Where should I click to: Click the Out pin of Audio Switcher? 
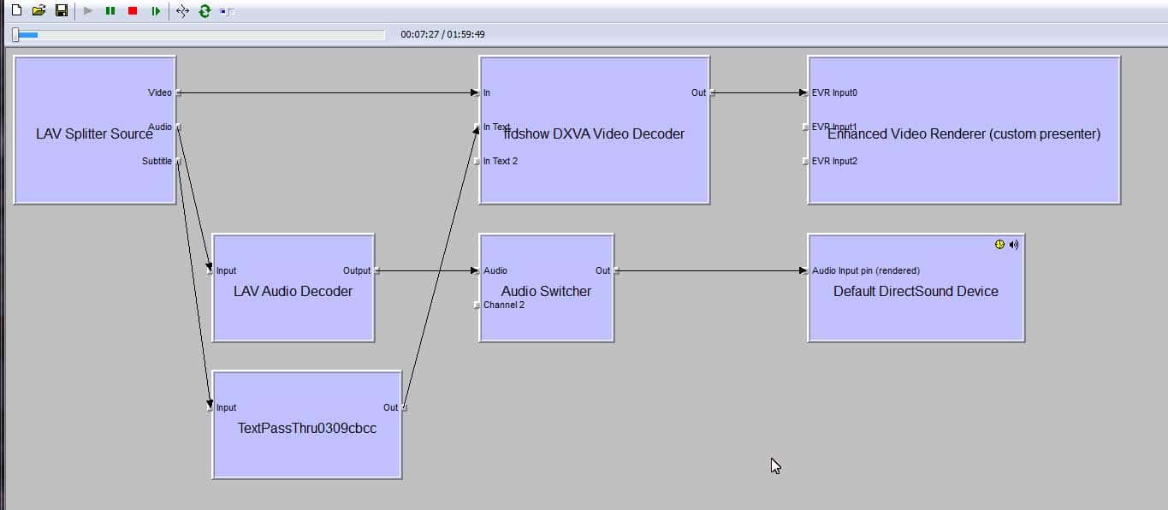point(616,270)
